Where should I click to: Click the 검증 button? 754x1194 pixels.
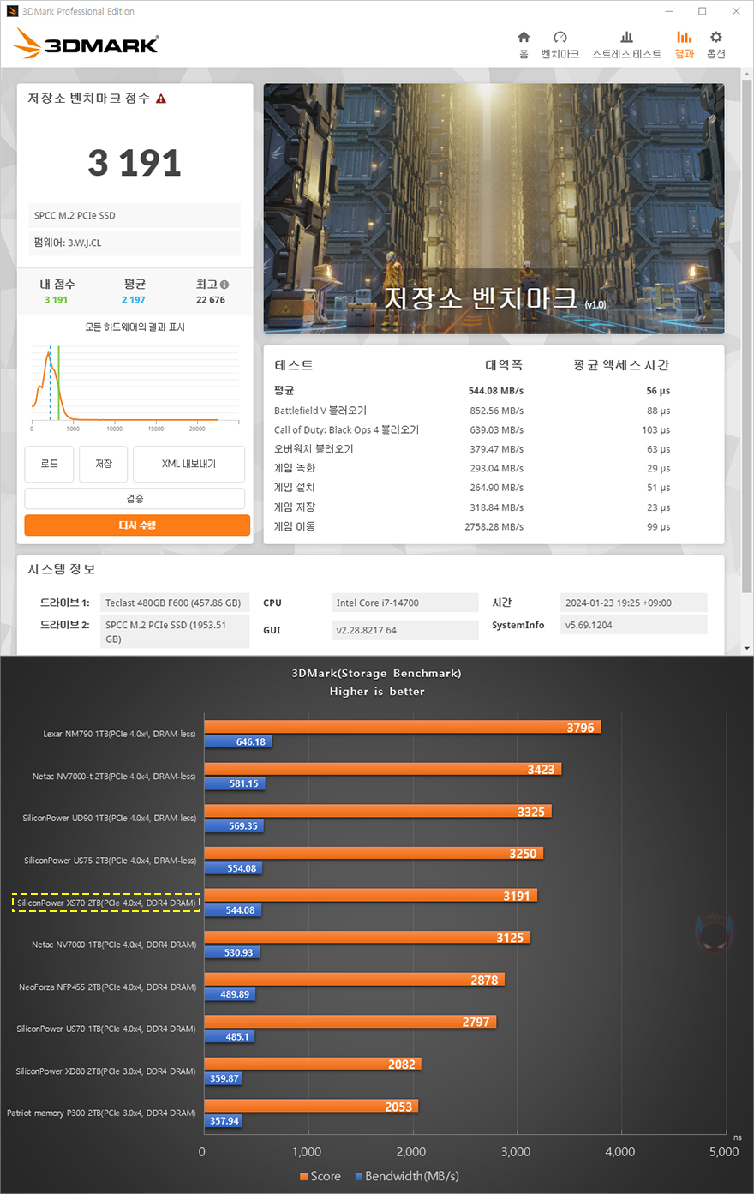pos(135,499)
